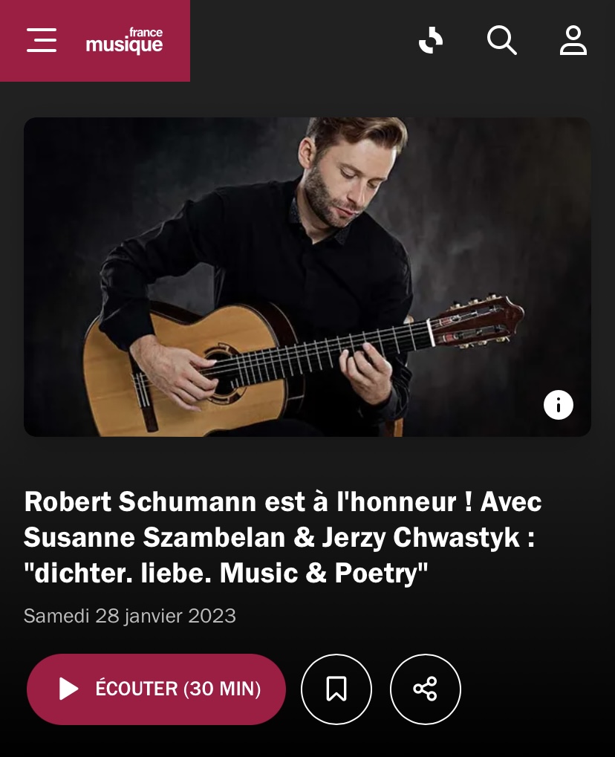Click the white play triangle icon
Image resolution: width=615 pixels, height=757 pixels.
68,689
